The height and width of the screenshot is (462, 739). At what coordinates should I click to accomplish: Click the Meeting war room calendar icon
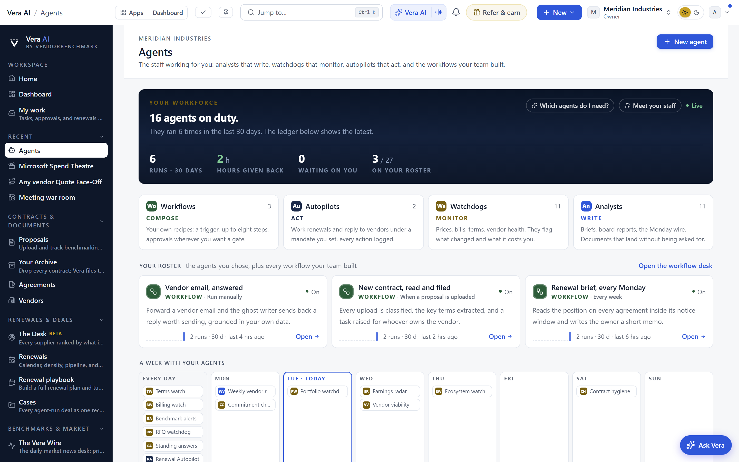coord(12,197)
